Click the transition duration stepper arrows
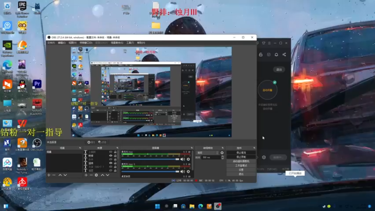The image size is (375, 211). point(223,158)
